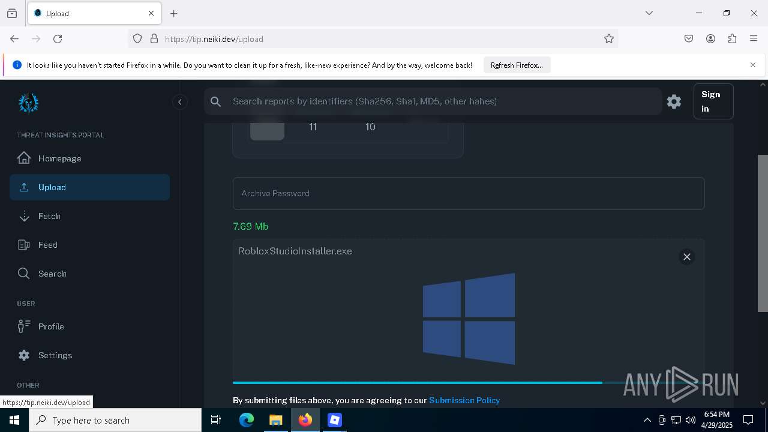Open list all tabs dropdown
The height and width of the screenshot is (432, 768).
649,13
